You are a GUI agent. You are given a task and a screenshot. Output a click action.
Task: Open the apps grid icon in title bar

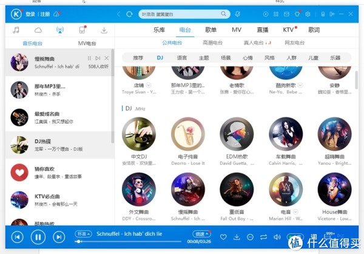(x=276, y=14)
